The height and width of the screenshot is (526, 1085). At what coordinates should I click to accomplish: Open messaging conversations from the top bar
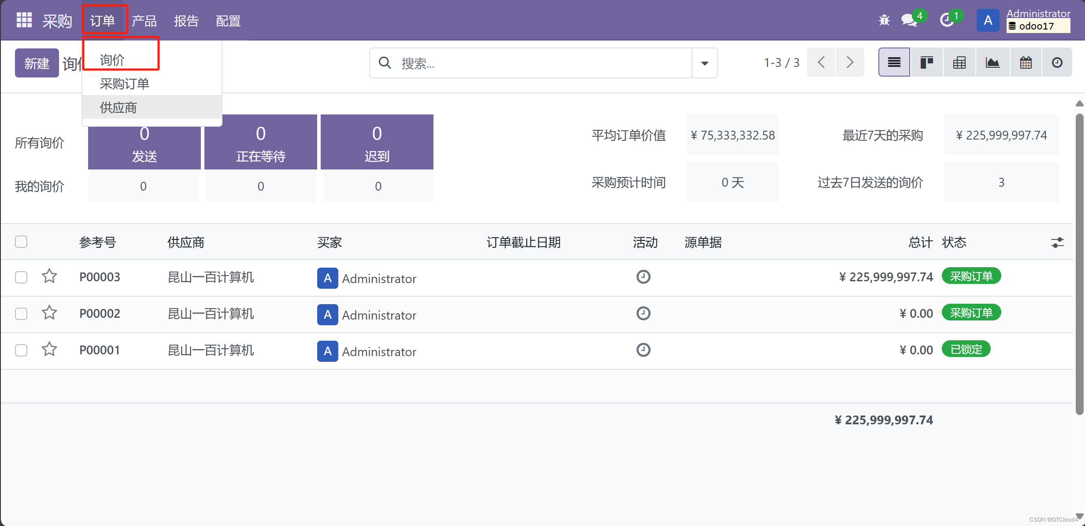point(909,20)
